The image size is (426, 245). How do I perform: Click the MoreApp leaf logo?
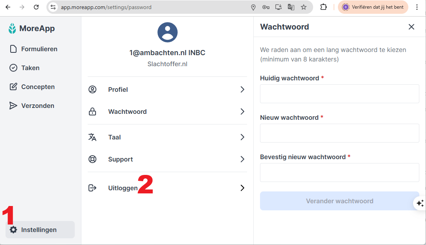coord(13,28)
